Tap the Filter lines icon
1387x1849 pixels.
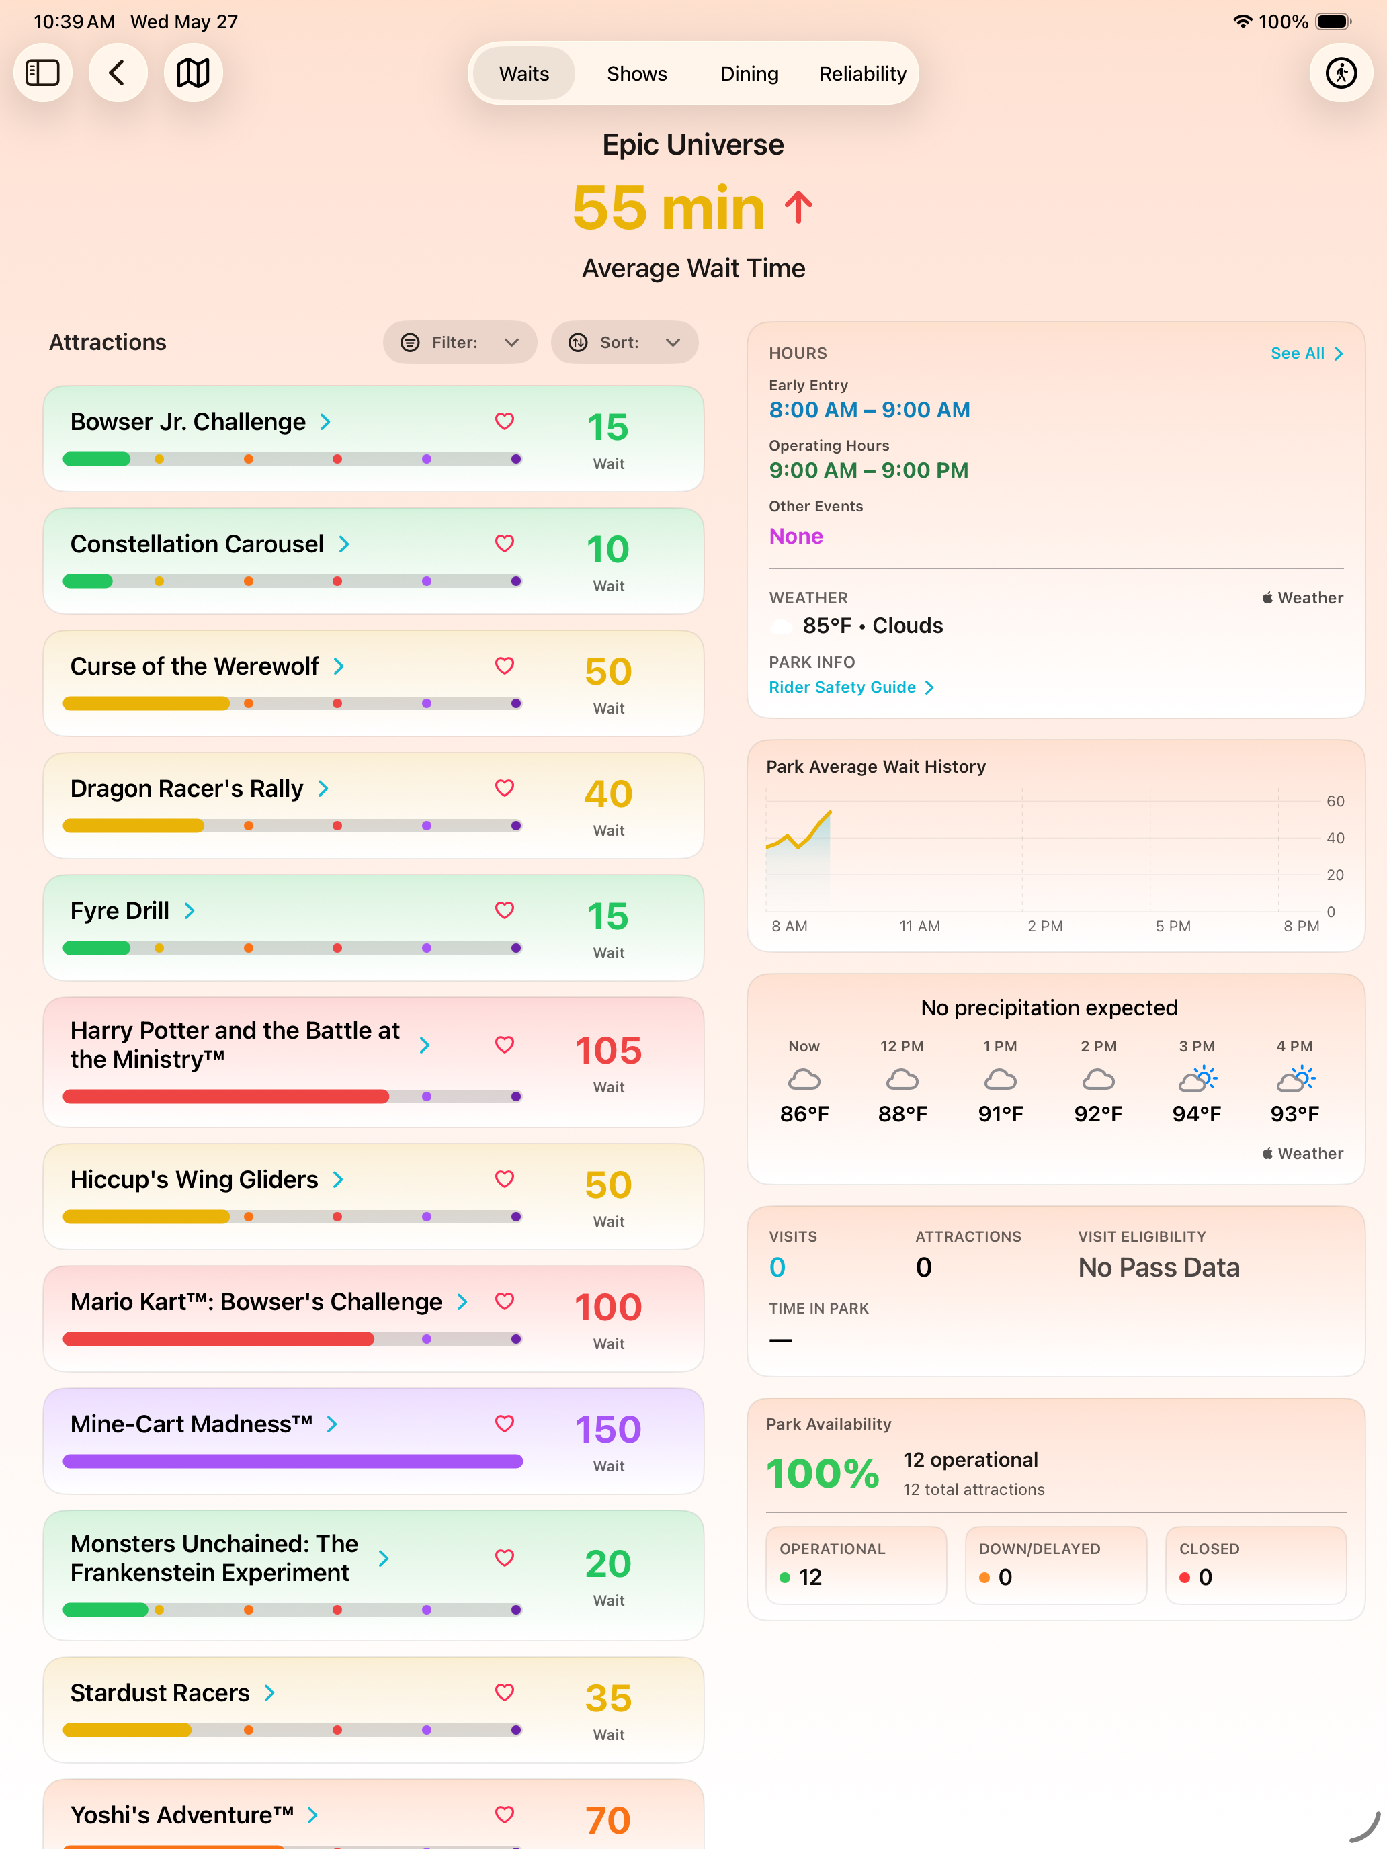(x=410, y=342)
